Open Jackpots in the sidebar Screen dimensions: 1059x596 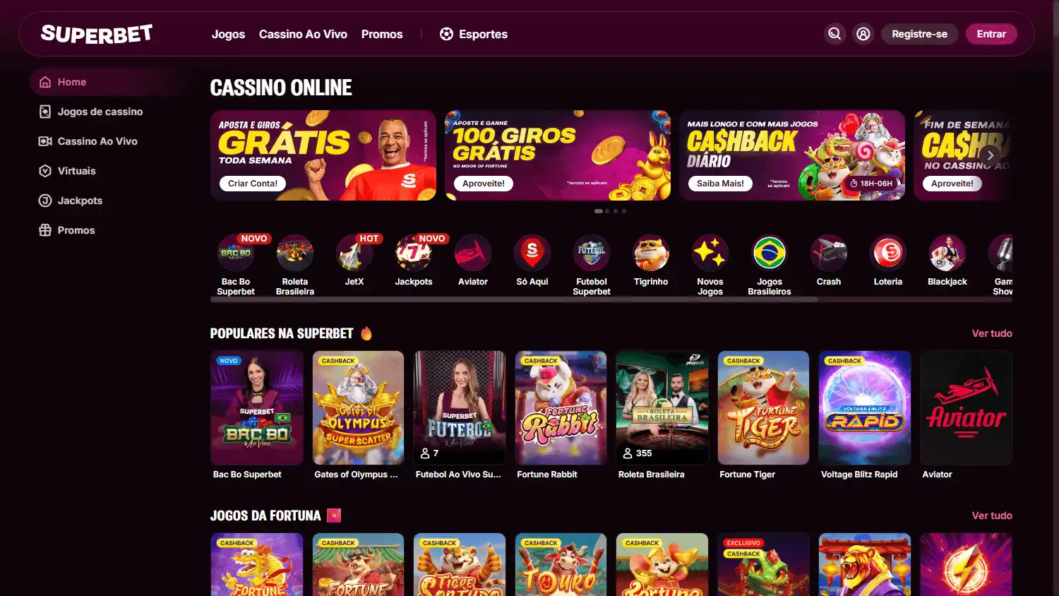click(109, 201)
